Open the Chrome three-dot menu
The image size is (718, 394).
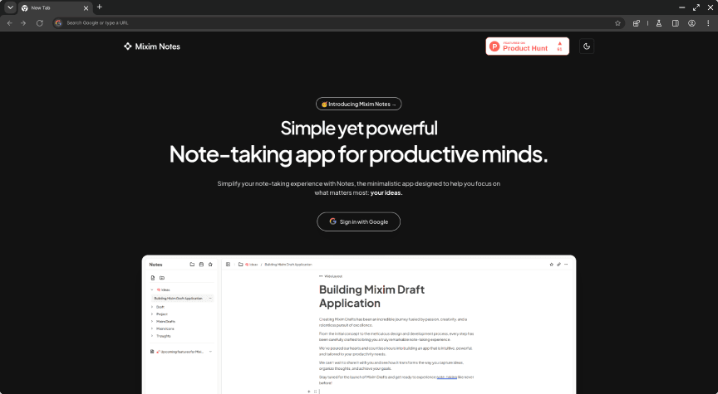tap(708, 23)
